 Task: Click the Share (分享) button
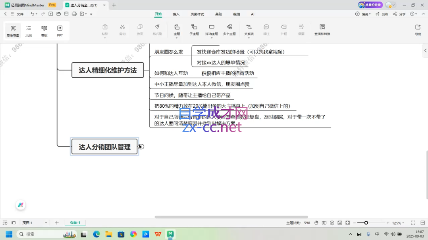[x=399, y=14]
